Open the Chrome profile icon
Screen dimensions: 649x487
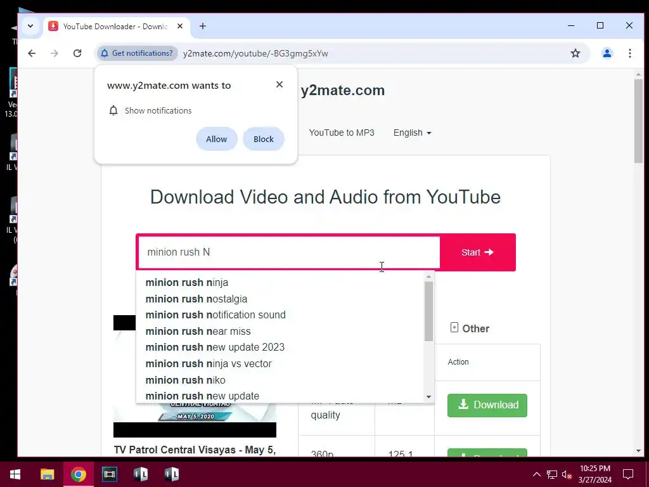pyautogui.click(x=607, y=53)
